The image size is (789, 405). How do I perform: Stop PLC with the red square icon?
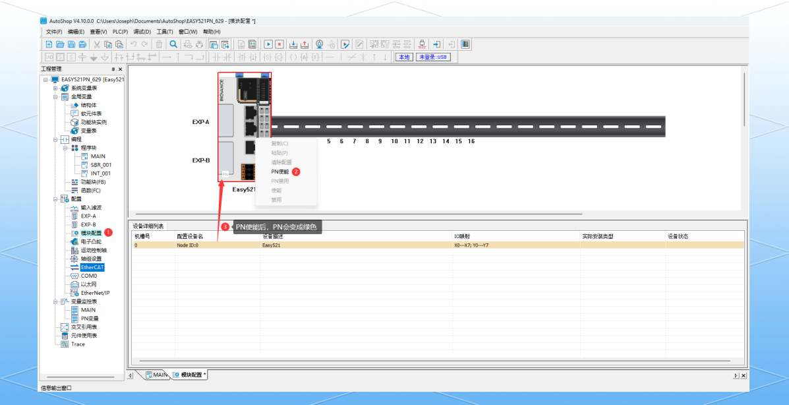click(279, 44)
